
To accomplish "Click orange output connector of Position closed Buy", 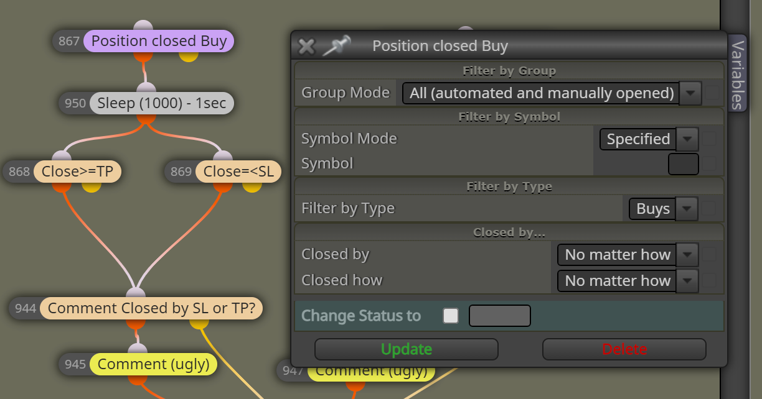I will [x=143, y=55].
